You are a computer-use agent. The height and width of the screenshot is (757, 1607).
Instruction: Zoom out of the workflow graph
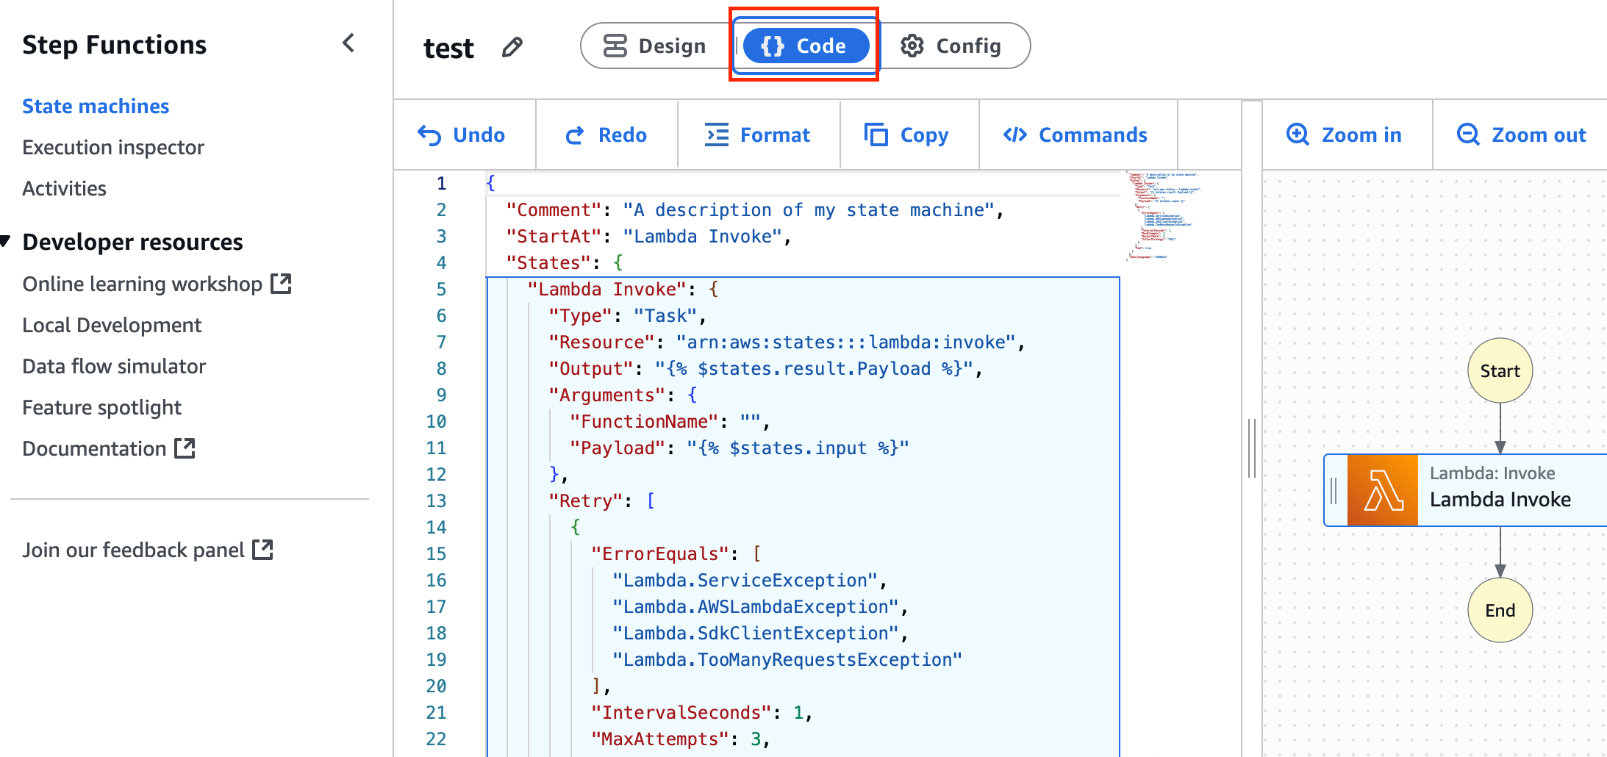(x=1521, y=135)
